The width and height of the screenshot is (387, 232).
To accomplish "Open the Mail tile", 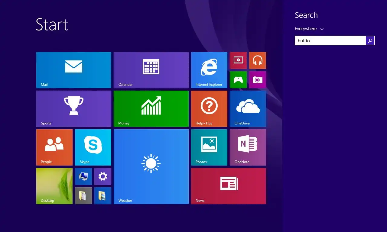I will pyautogui.click(x=74, y=70).
